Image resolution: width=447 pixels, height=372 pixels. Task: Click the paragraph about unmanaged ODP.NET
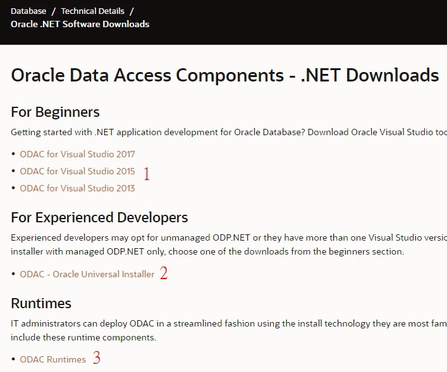click(228, 244)
